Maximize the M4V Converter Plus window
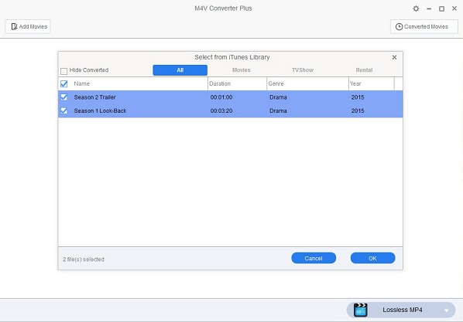 click(x=441, y=8)
